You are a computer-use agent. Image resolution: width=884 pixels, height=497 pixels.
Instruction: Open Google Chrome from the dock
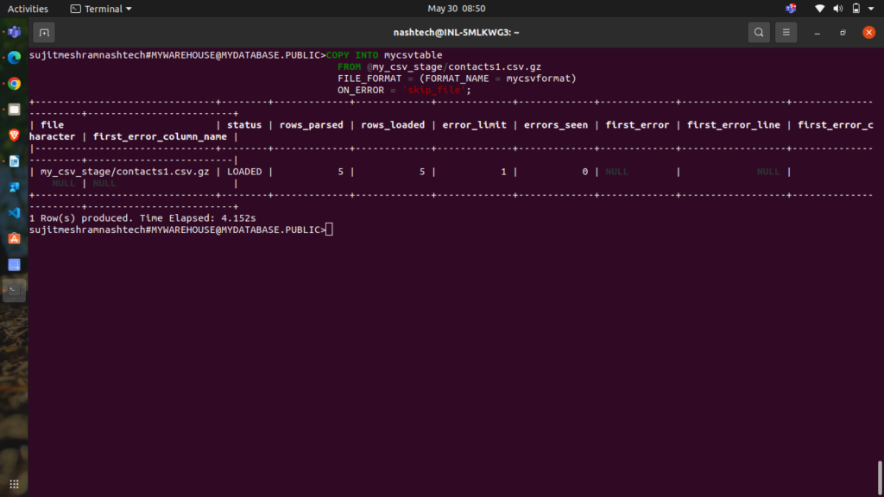[x=14, y=84]
